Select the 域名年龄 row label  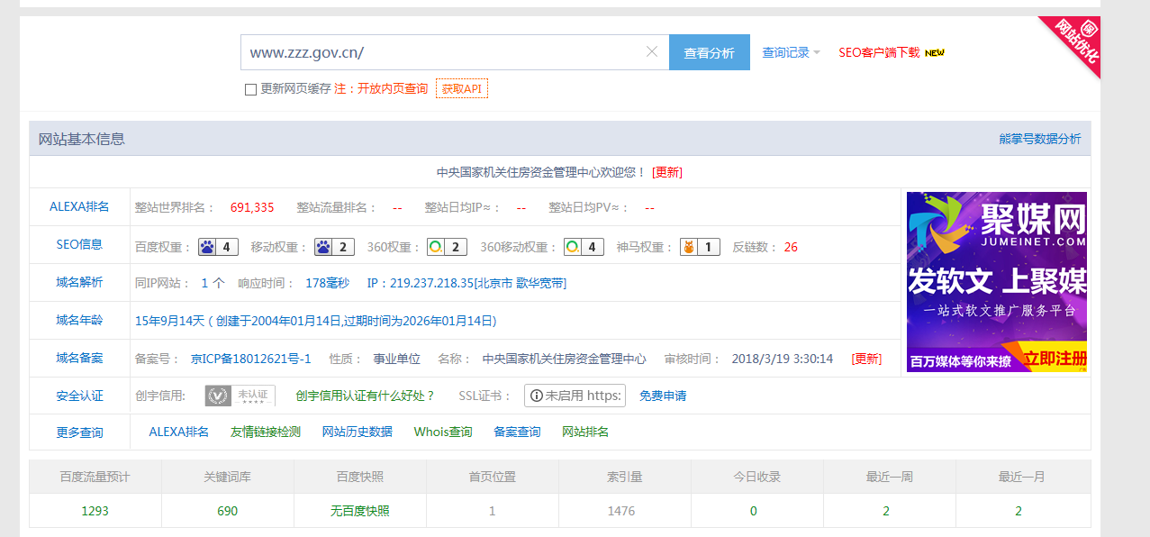point(79,320)
